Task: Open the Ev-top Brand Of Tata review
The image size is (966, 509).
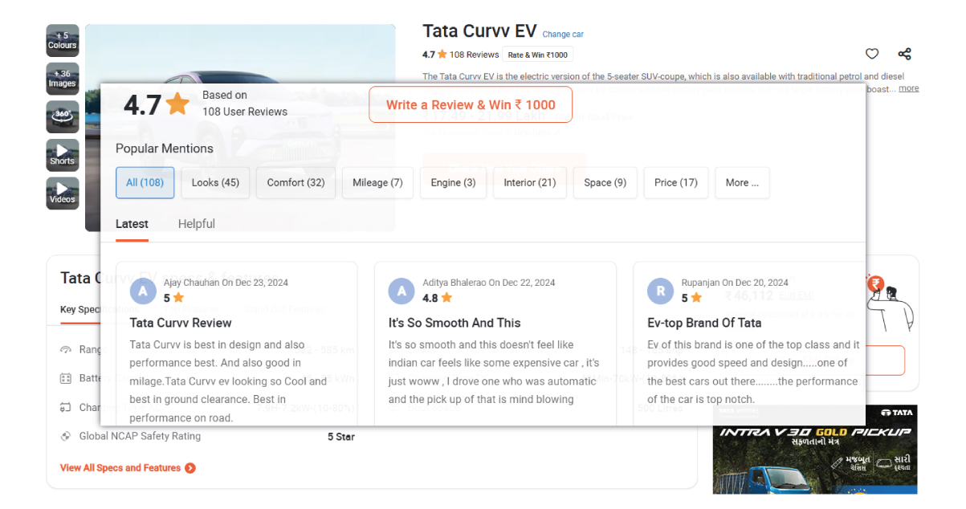Action: click(704, 323)
